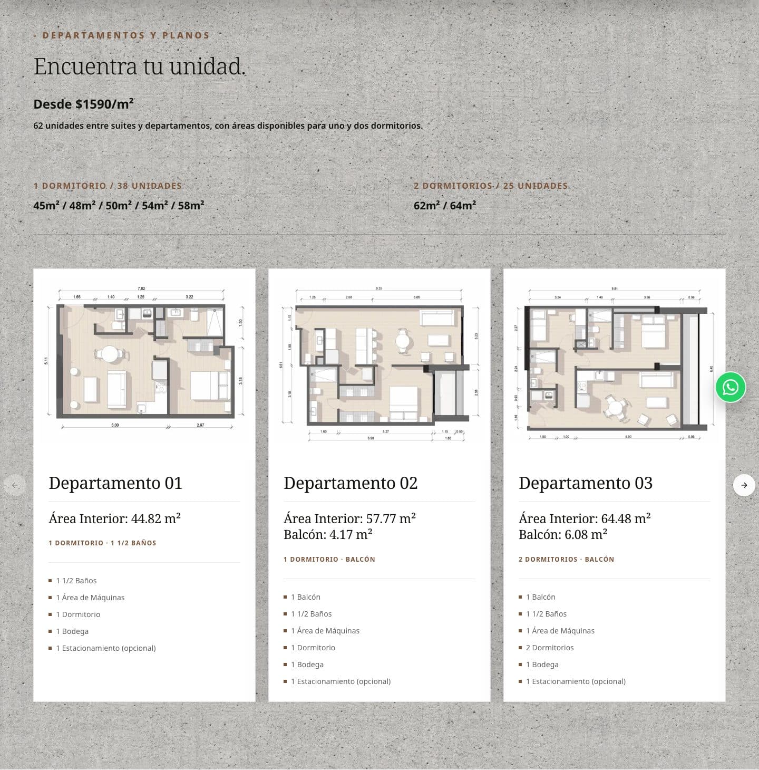The image size is (759, 770).
Task: Click the Encuentra tu unidad heading
Action: 140,67
